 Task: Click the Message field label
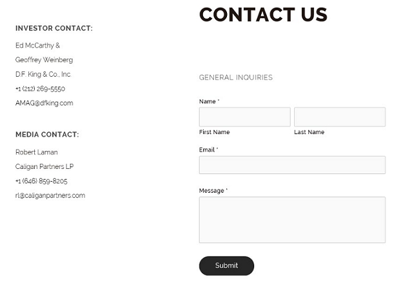click(x=213, y=191)
